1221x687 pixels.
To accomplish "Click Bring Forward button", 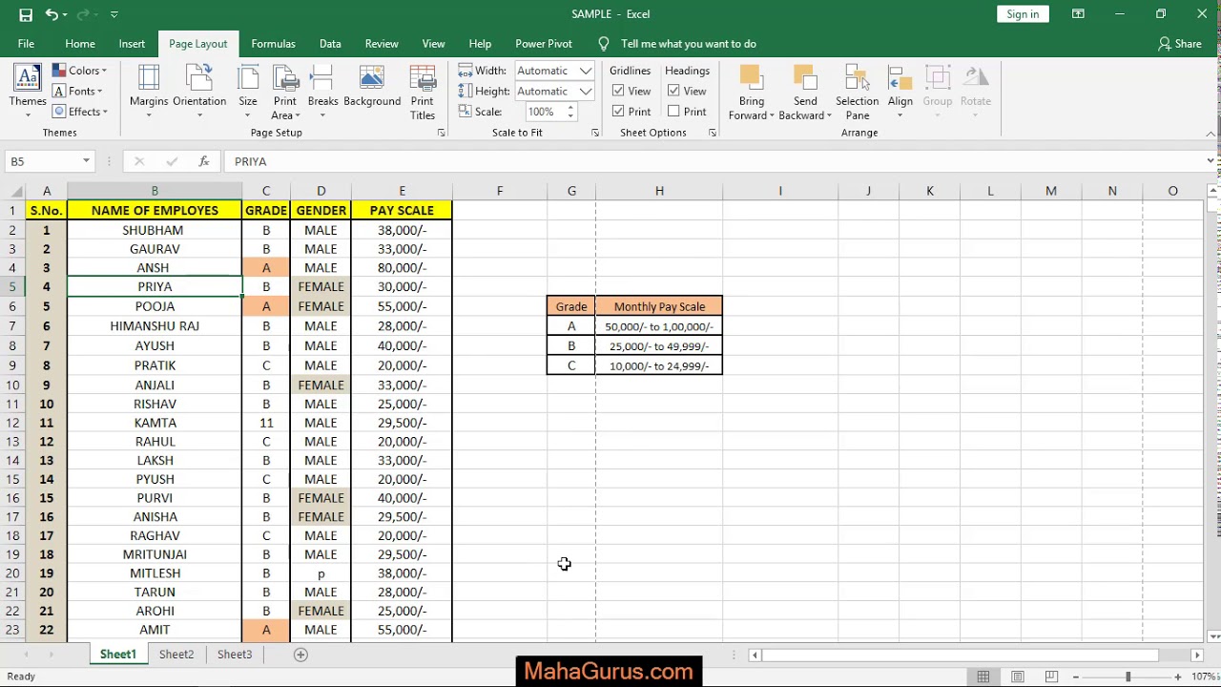I will pyautogui.click(x=752, y=92).
